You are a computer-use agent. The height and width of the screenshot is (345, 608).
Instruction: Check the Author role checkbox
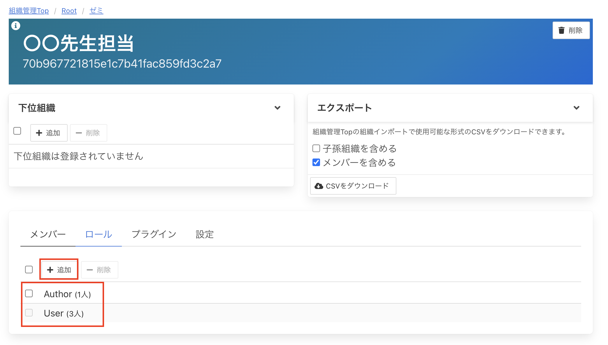[x=29, y=293]
